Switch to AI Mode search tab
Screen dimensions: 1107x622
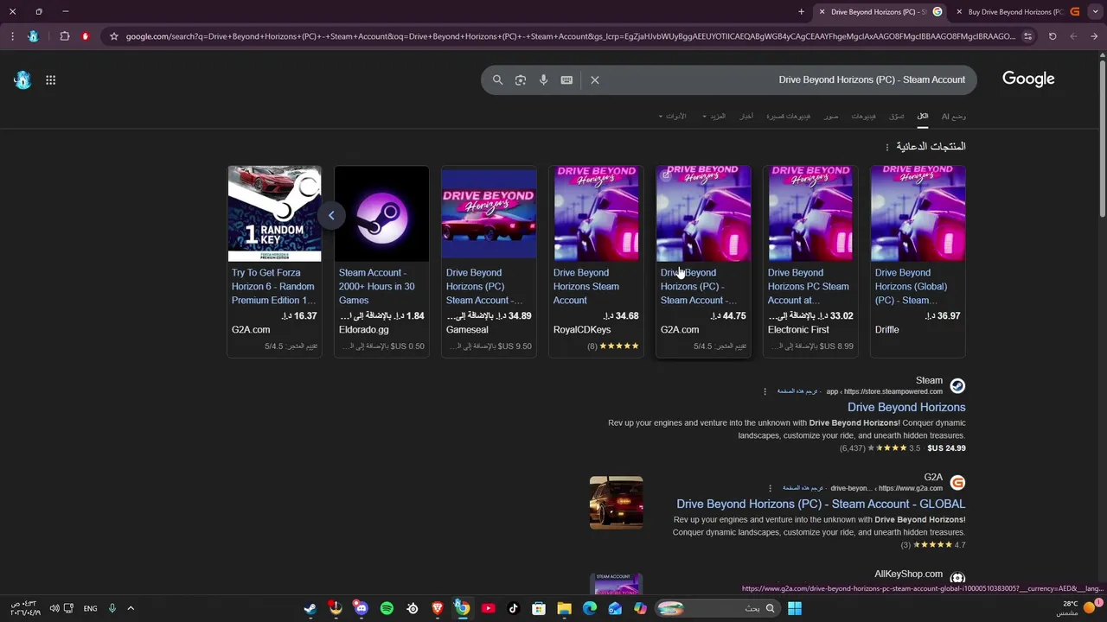(x=954, y=116)
